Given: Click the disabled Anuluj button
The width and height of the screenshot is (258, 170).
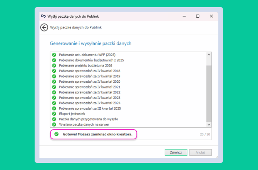Looking at the screenshot, I should (200, 152).
